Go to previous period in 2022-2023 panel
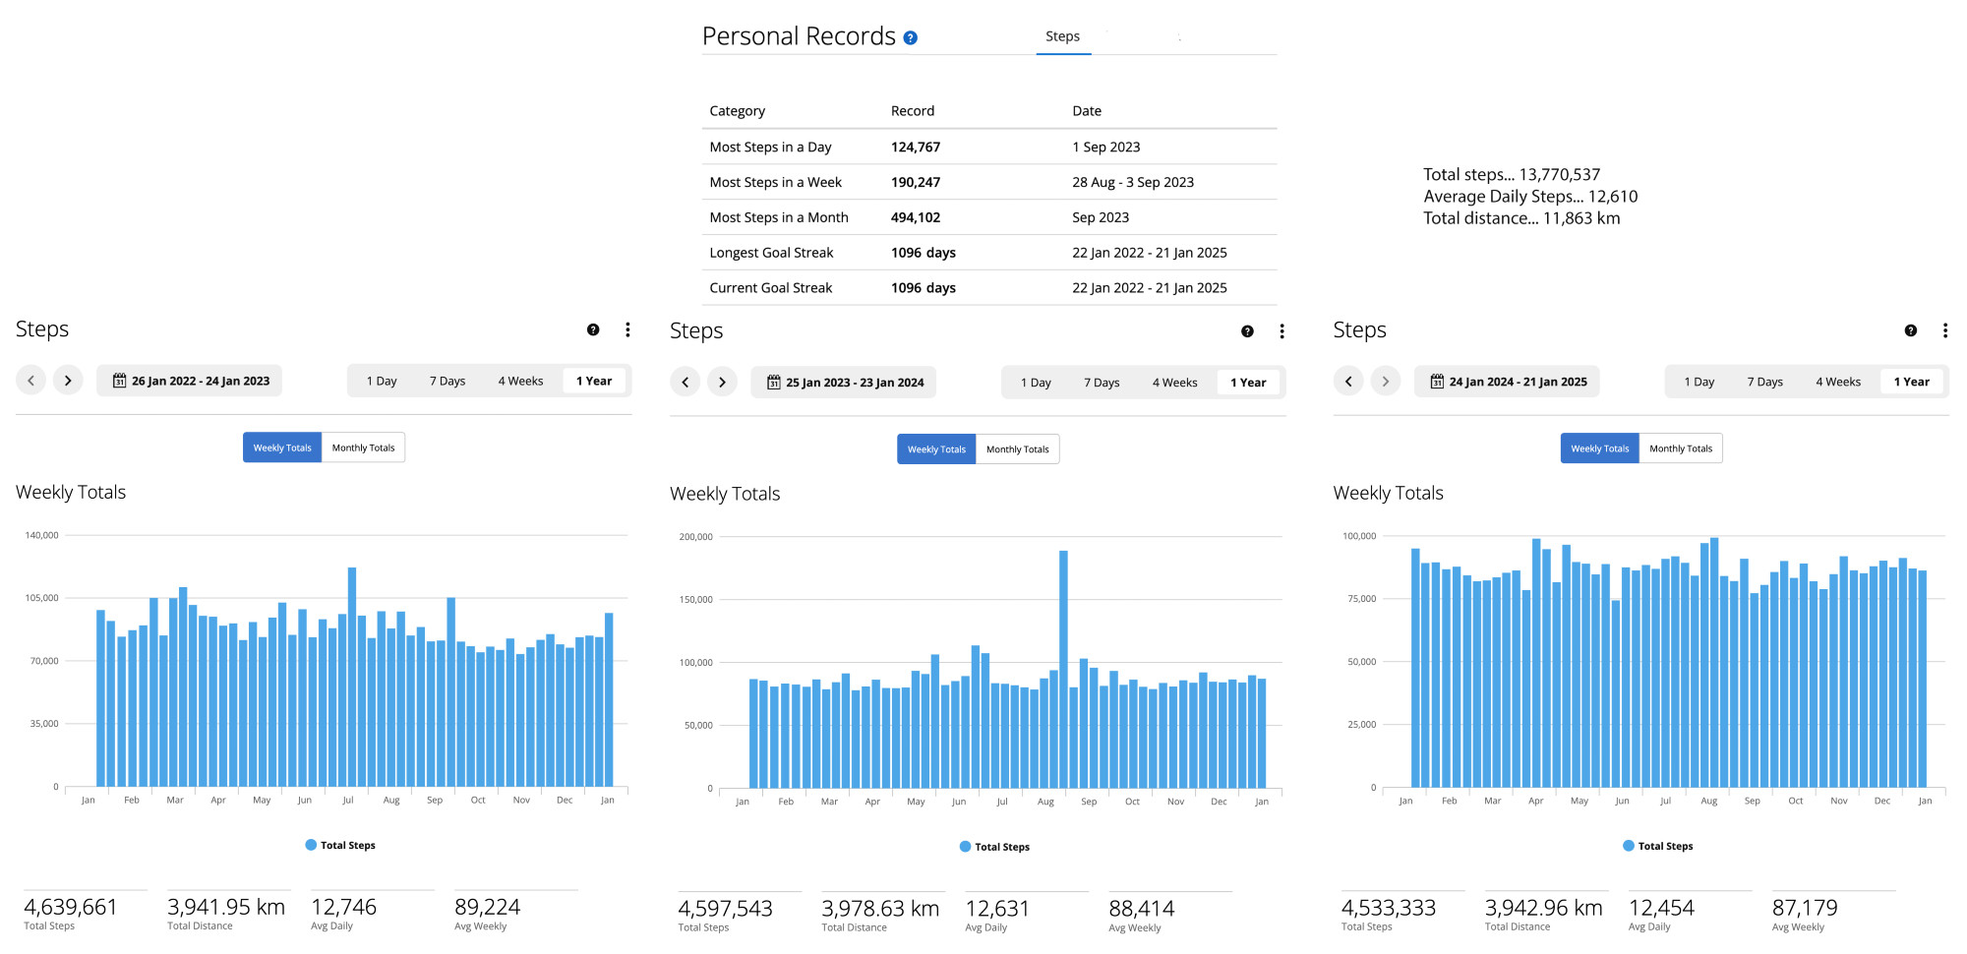The width and height of the screenshot is (1967, 954). coord(31,381)
